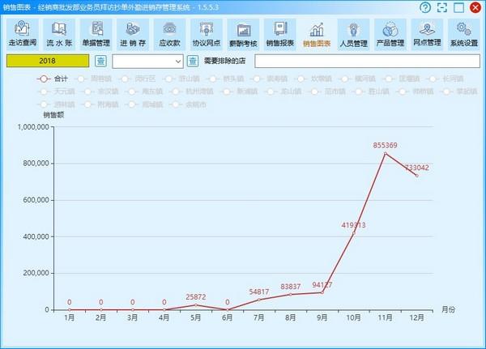Expand the empty combo box dropdown

click(178, 61)
